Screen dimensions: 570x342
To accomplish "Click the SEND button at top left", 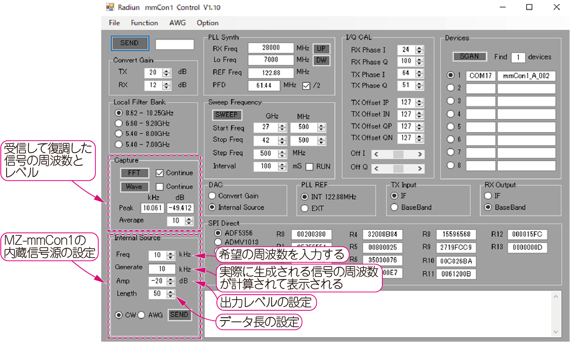I will pos(130,43).
